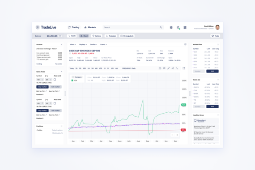The height and width of the screenshot is (170, 255).
Task: Pop out the chart panel icon
Action: [x=185, y=44]
